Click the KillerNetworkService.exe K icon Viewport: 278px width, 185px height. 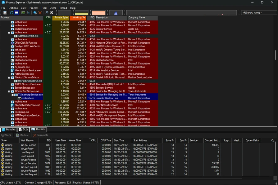click(x=12, y=105)
